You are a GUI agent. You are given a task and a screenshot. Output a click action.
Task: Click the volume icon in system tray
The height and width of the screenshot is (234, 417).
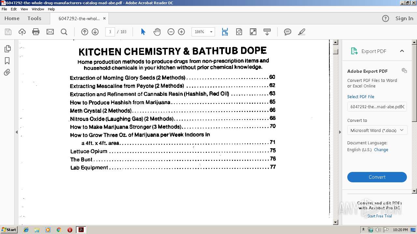click(x=378, y=230)
